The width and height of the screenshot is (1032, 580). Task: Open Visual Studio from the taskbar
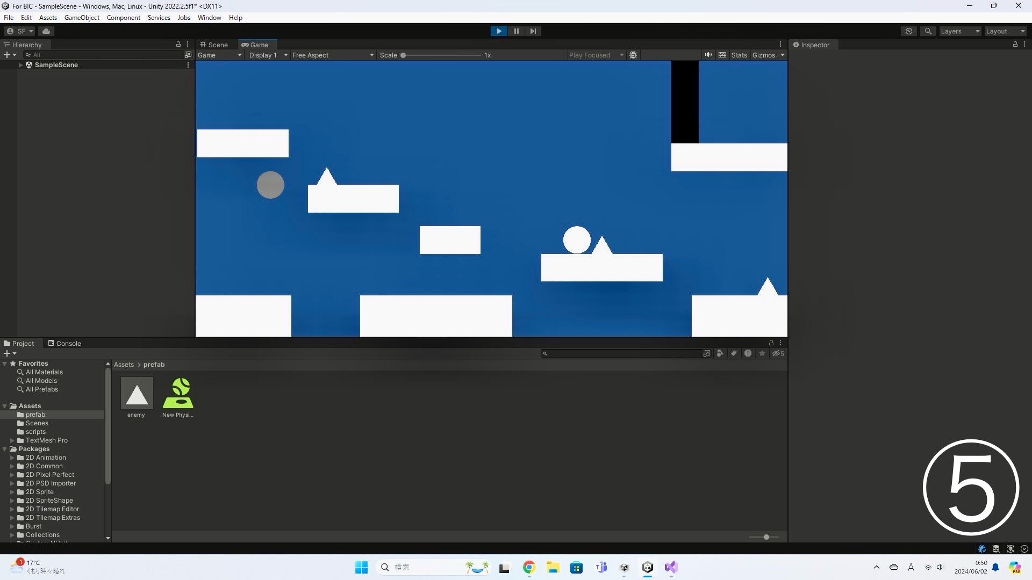click(671, 567)
